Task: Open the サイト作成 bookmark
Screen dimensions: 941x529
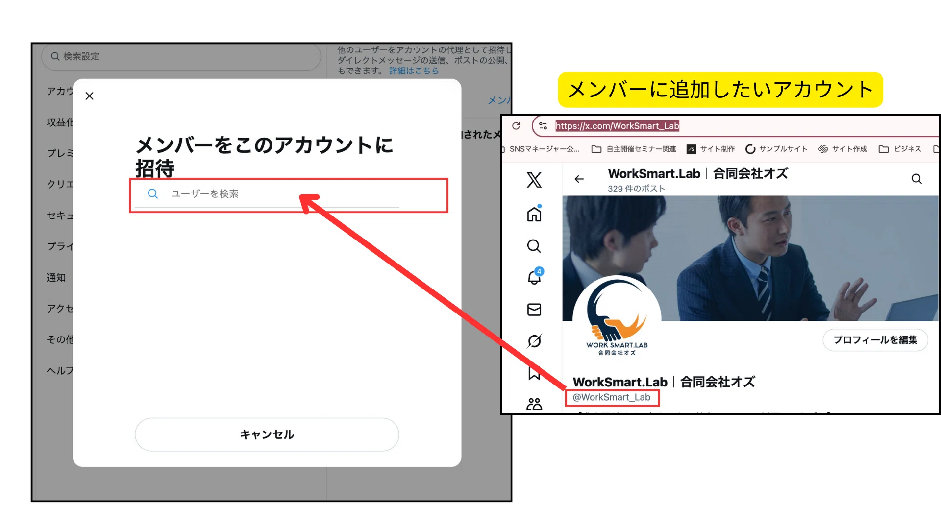Action: tap(842, 149)
